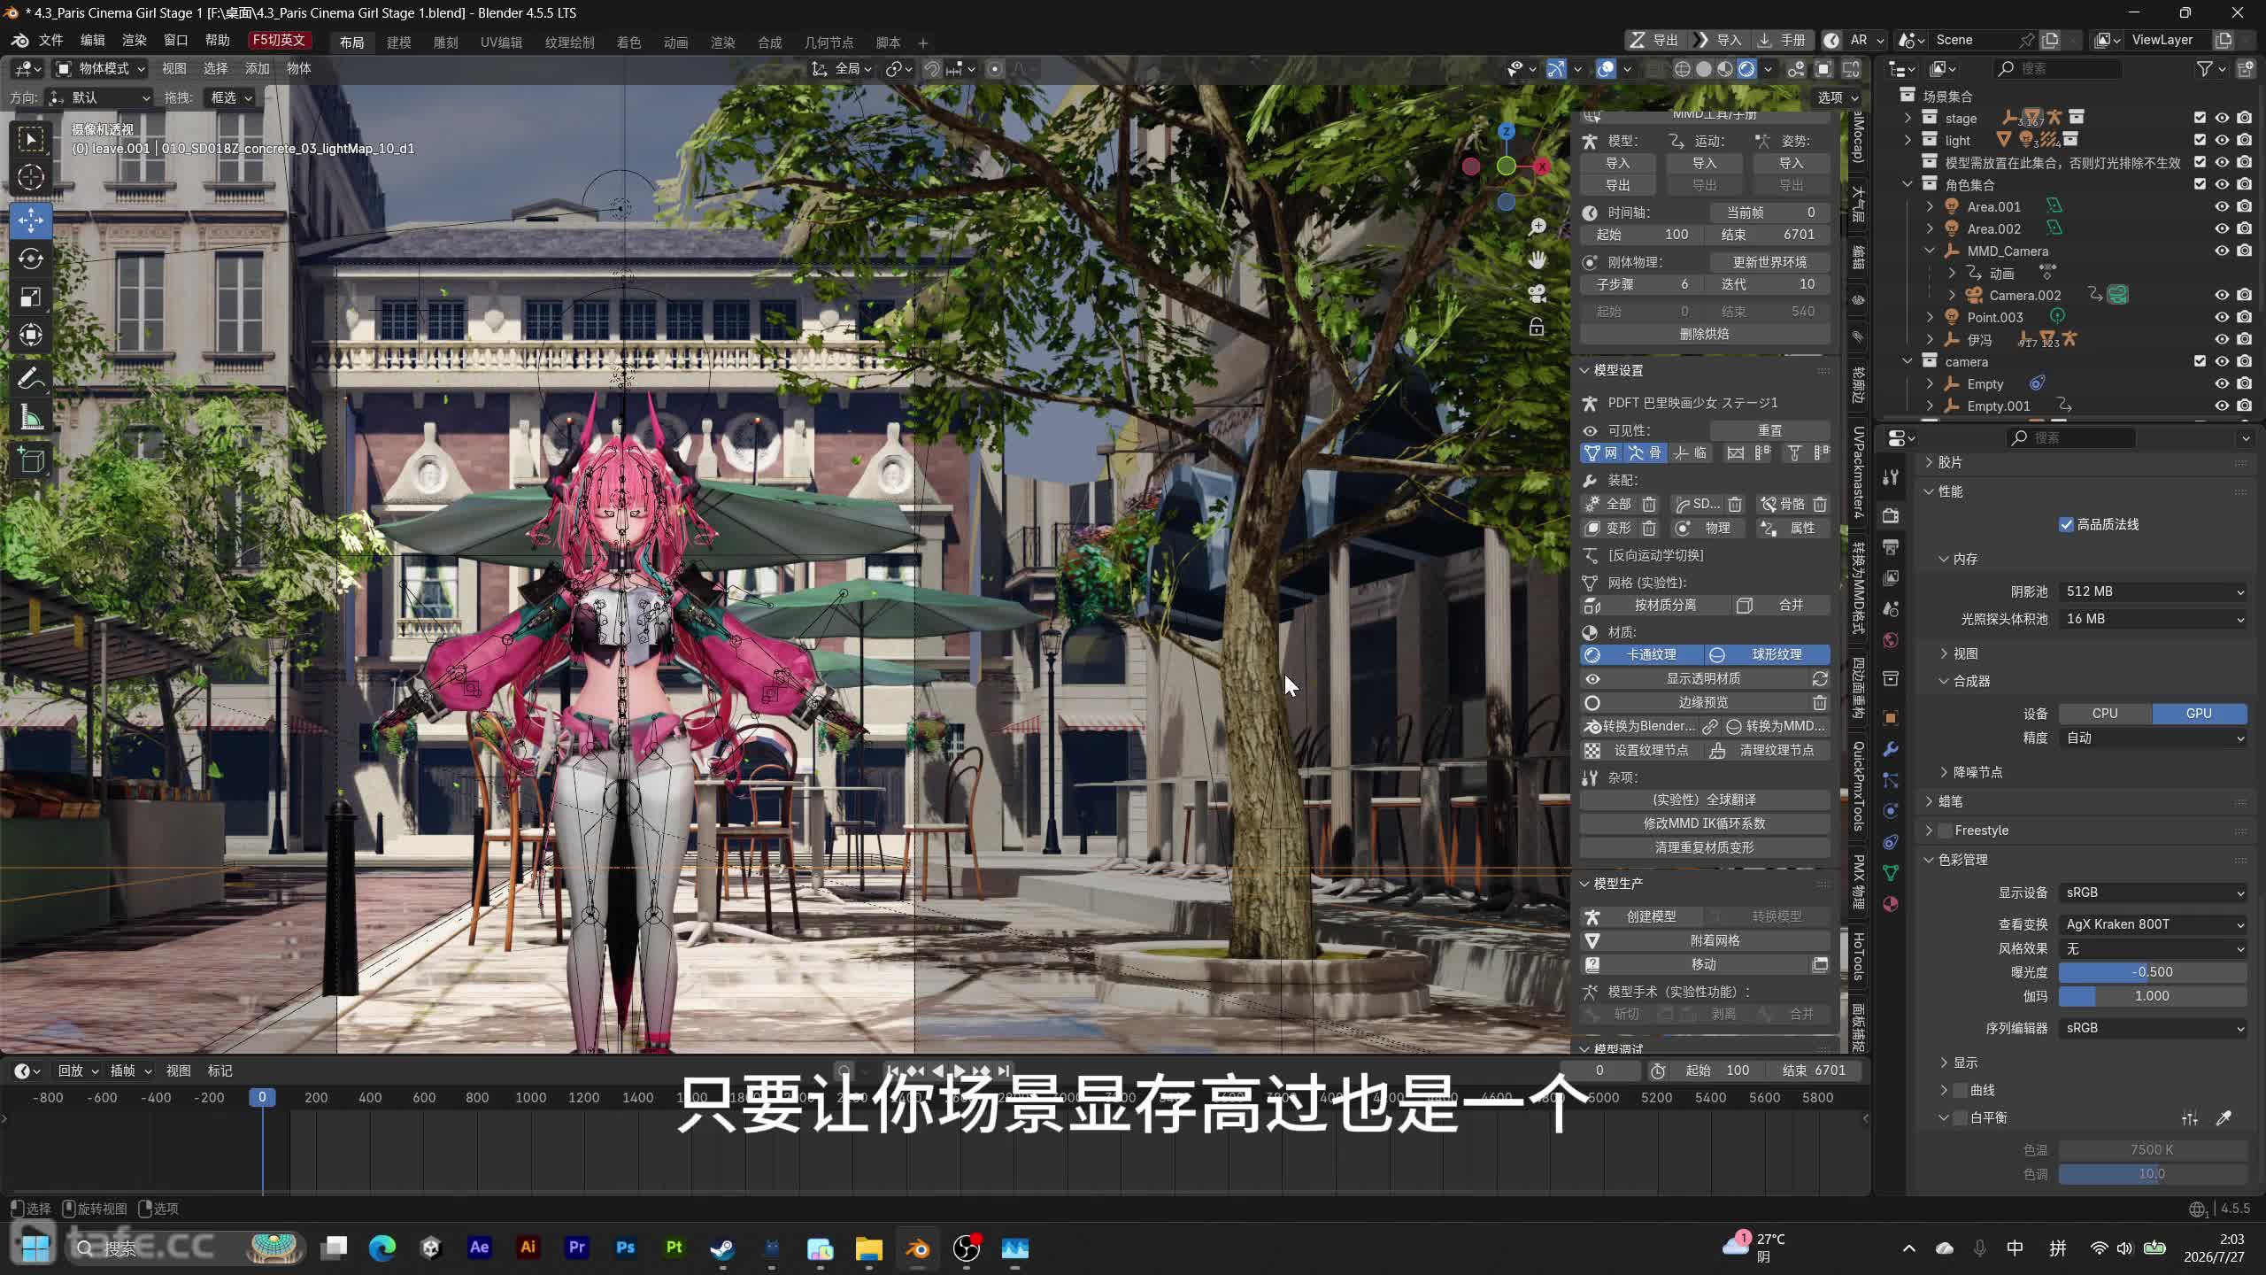Click the 按材质分离 button
Screen dimensions: 2266x1275
point(1655,605)
